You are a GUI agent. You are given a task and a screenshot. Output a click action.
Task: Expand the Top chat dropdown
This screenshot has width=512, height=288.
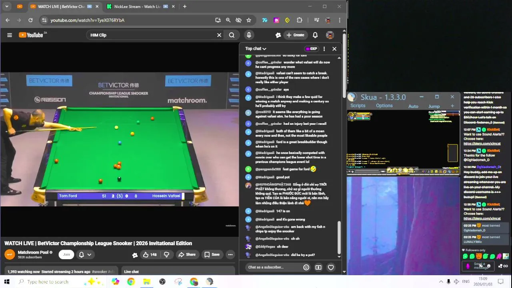[x=256, y=49]
